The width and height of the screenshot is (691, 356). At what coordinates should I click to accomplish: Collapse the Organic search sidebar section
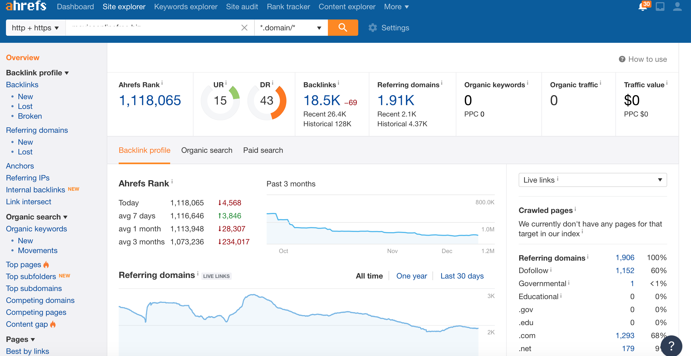click(37, 217)
